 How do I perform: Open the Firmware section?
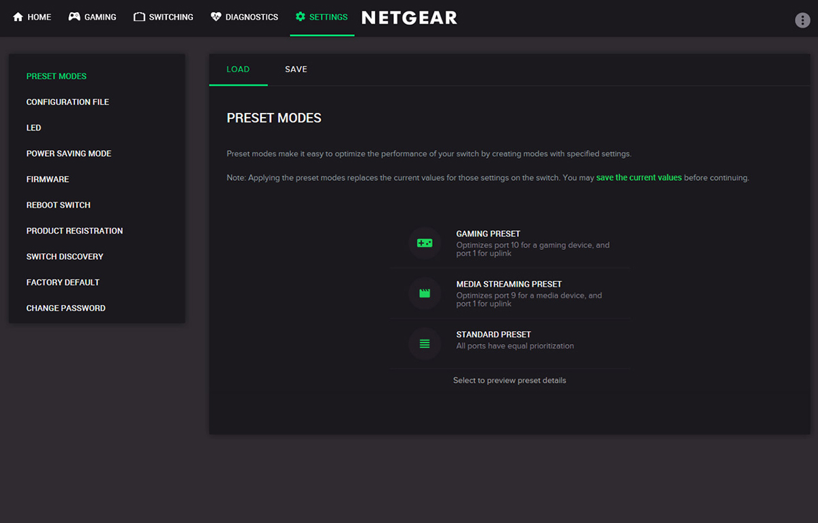click(48, 180)
